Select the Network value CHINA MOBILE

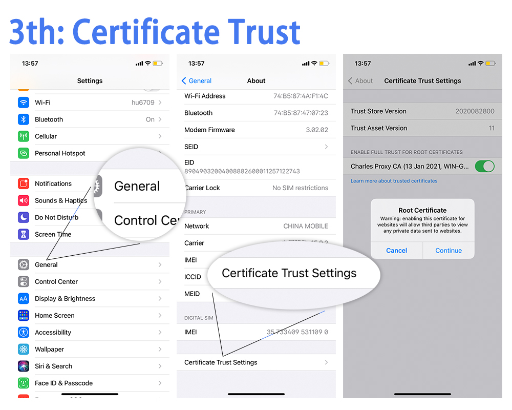click(x=306, y=226)
